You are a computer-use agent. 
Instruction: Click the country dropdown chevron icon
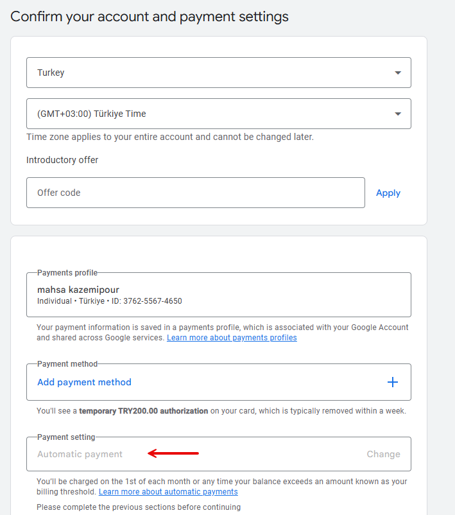[x=397, y=73]
